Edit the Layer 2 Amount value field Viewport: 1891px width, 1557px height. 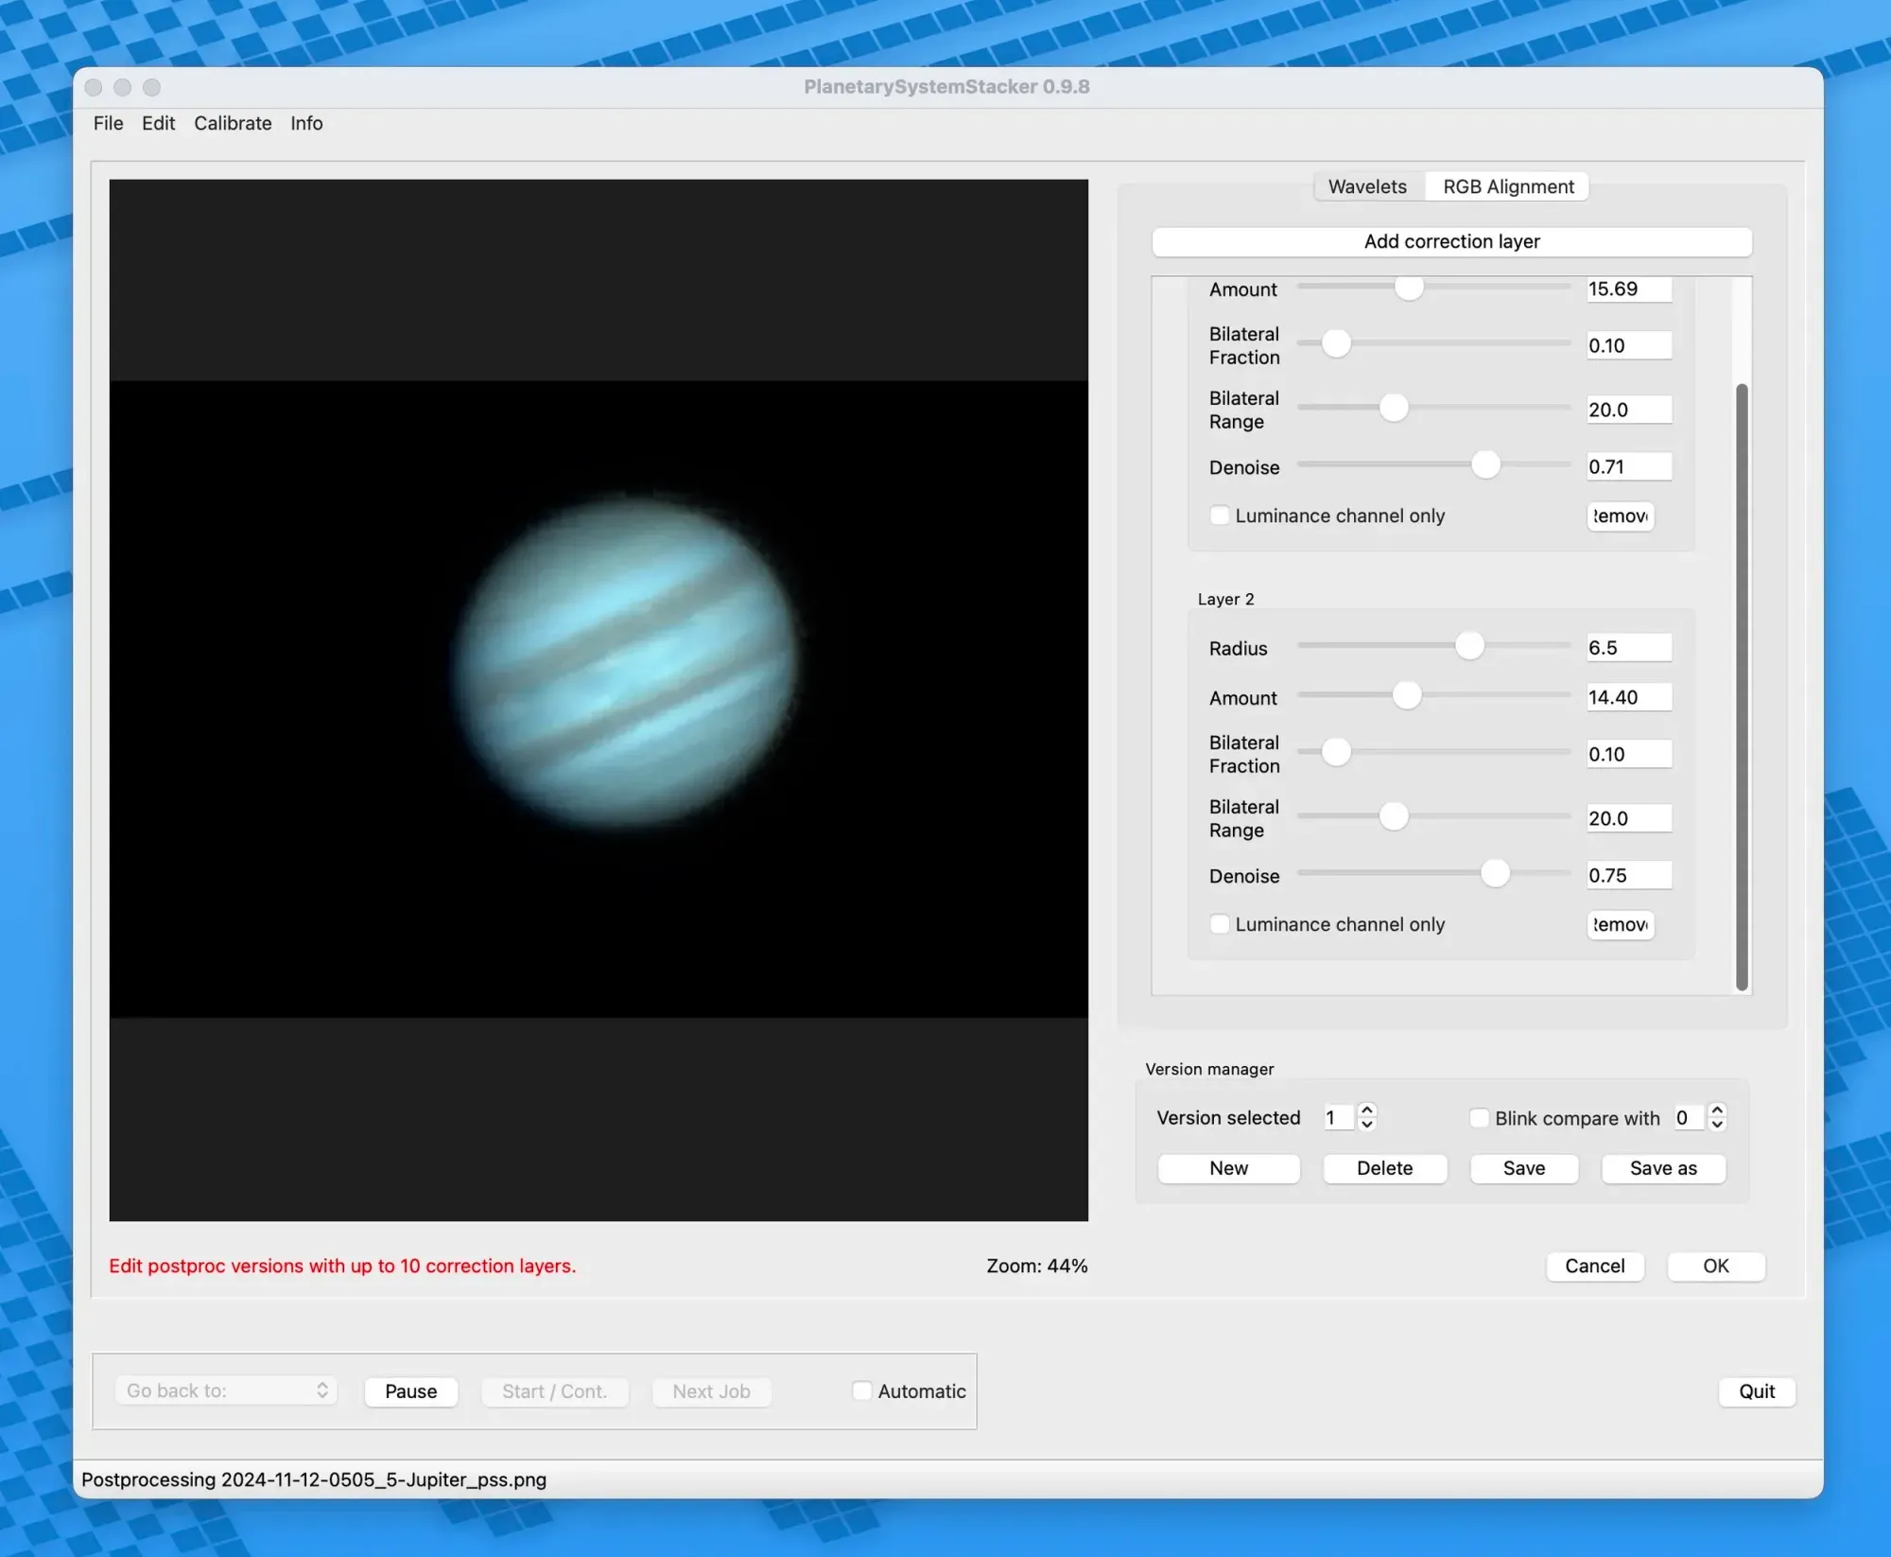(x=1628, y=697)
